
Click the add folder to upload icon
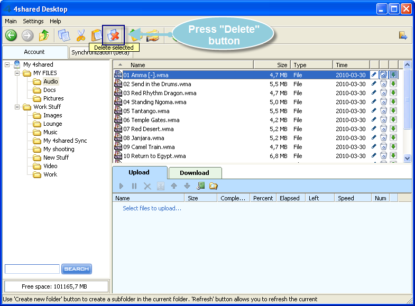(214, 186)
